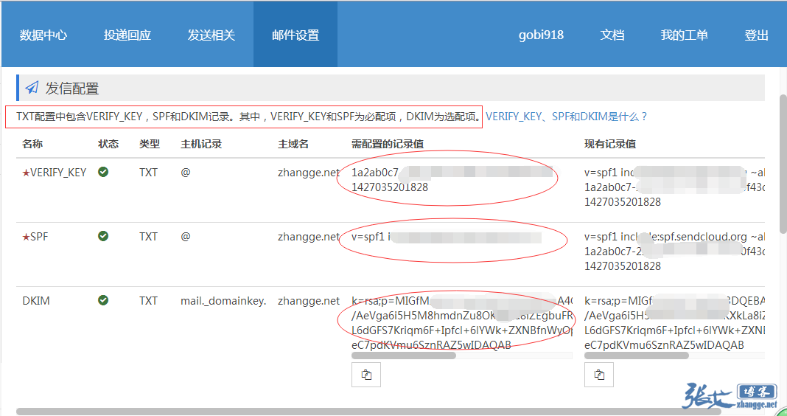Click the green status check for SPF
The height and width of the screenshot is (416, 787).
click(103, 236)
